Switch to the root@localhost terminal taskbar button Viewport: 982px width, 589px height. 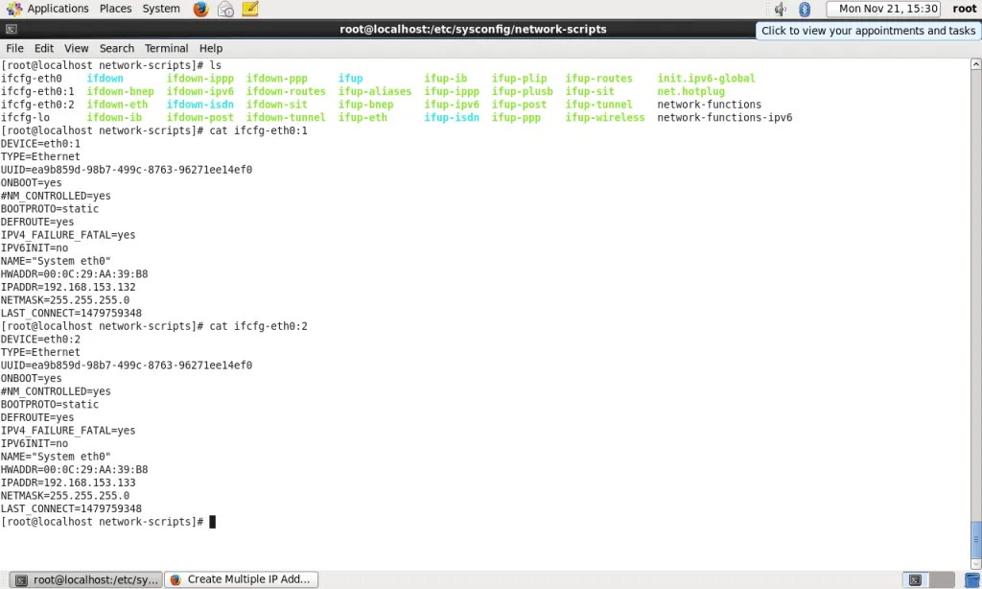tap(85, 579)
